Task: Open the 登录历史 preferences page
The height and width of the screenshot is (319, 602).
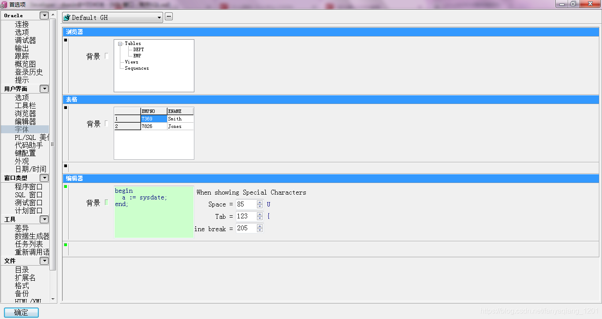Action: tap(29, 72)
